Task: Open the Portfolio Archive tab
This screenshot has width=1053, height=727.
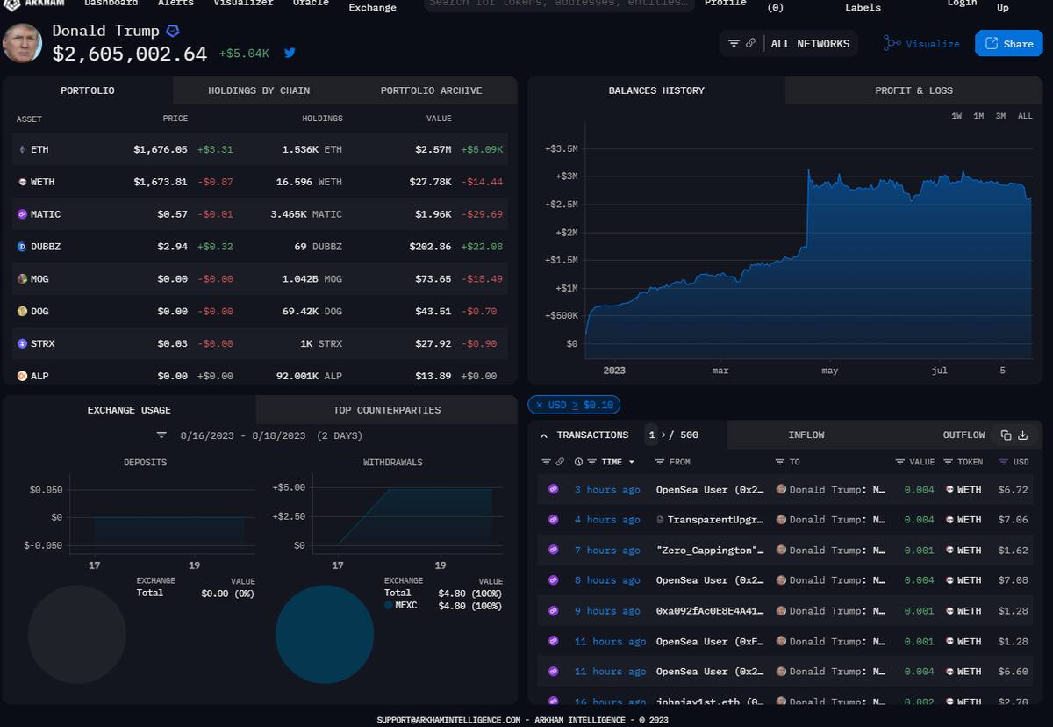Action: click(431, 90)
